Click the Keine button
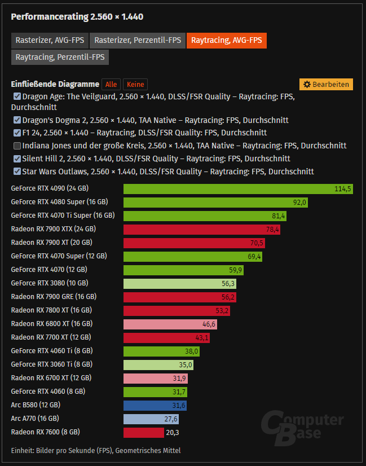This screenshot has width=366, height=466. pos(135,85)
